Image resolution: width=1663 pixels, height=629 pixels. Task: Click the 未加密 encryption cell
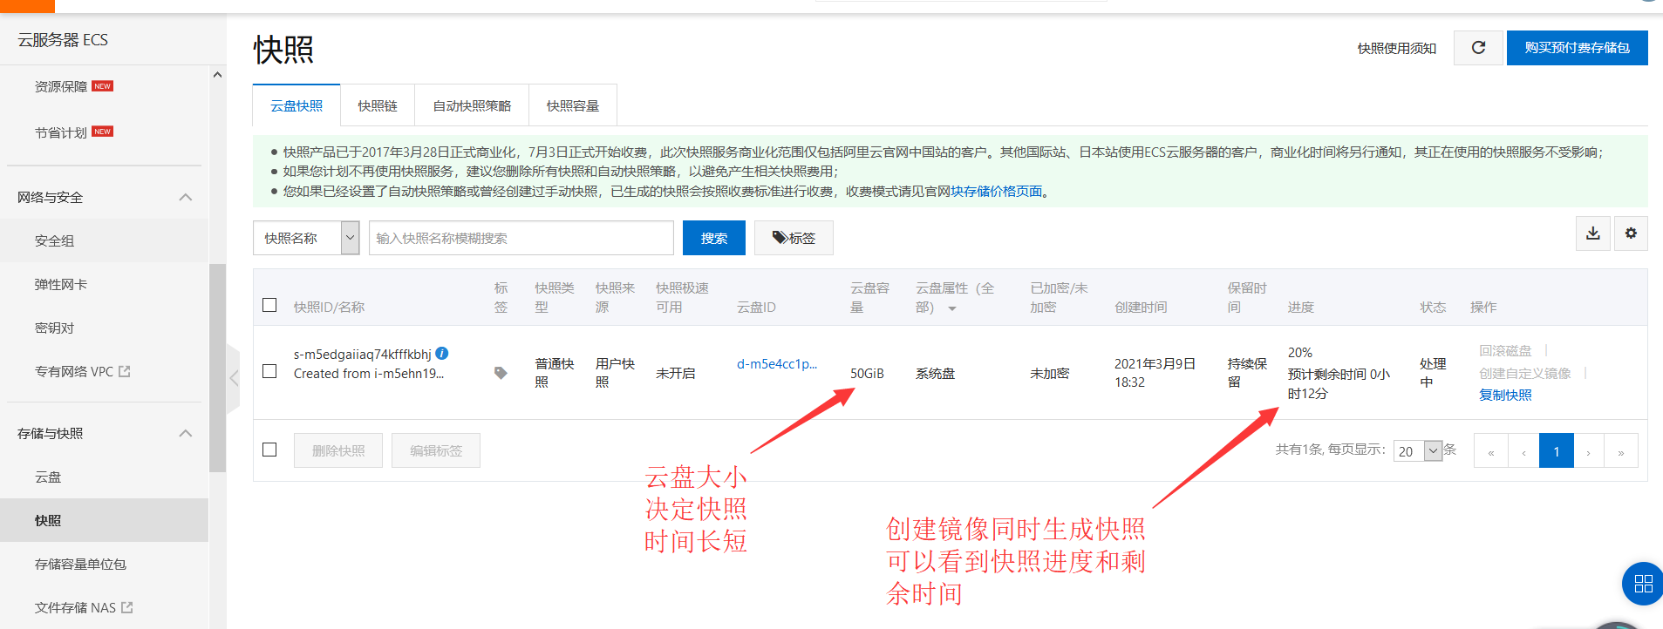(x=1049, y=373)
